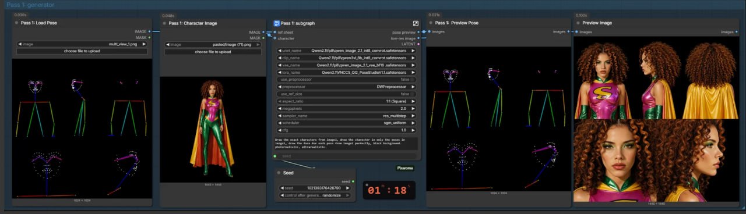The width and height of the screenshot is (746, 214).
Task: Collapse the Pass 1: Character Image node via its title dot
Action: [x=164, y=23]
